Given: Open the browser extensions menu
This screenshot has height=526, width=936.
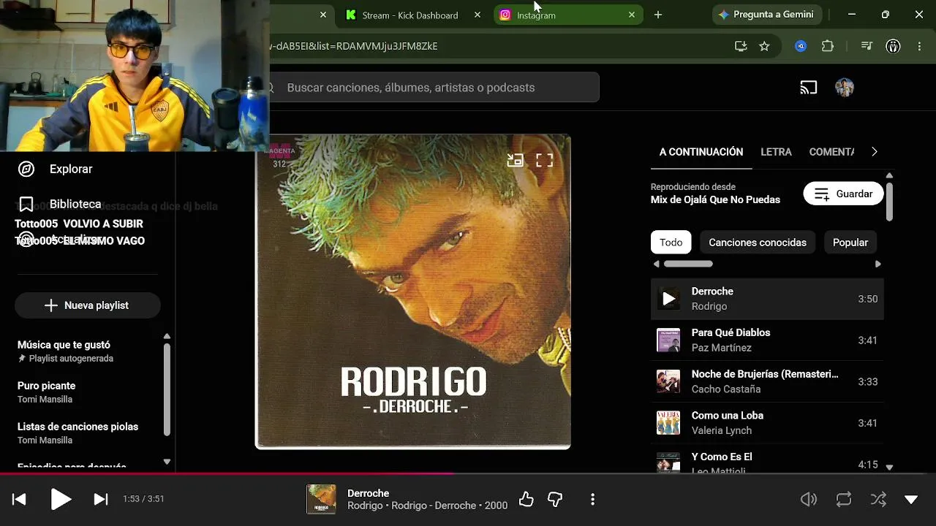Looking at the screenshot, I should (x=828, y=46).
